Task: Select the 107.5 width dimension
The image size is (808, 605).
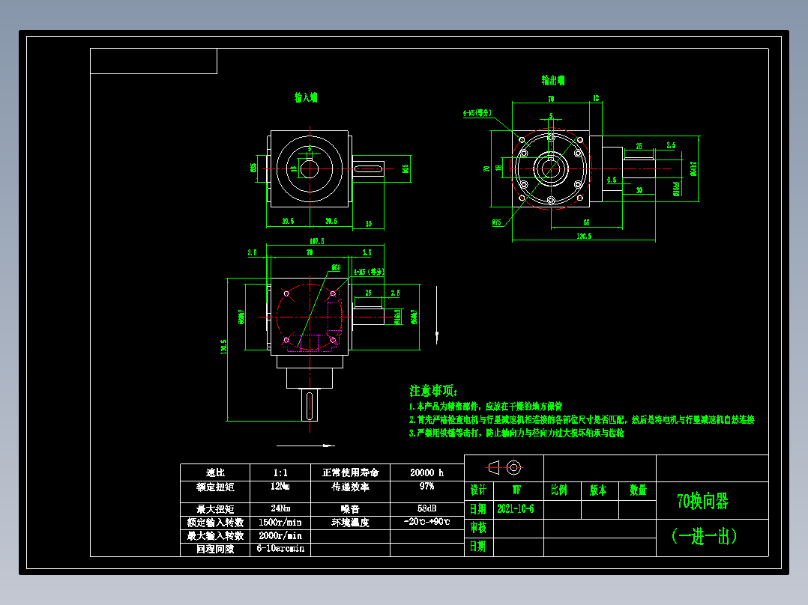Action: click(x=316, y=241)
